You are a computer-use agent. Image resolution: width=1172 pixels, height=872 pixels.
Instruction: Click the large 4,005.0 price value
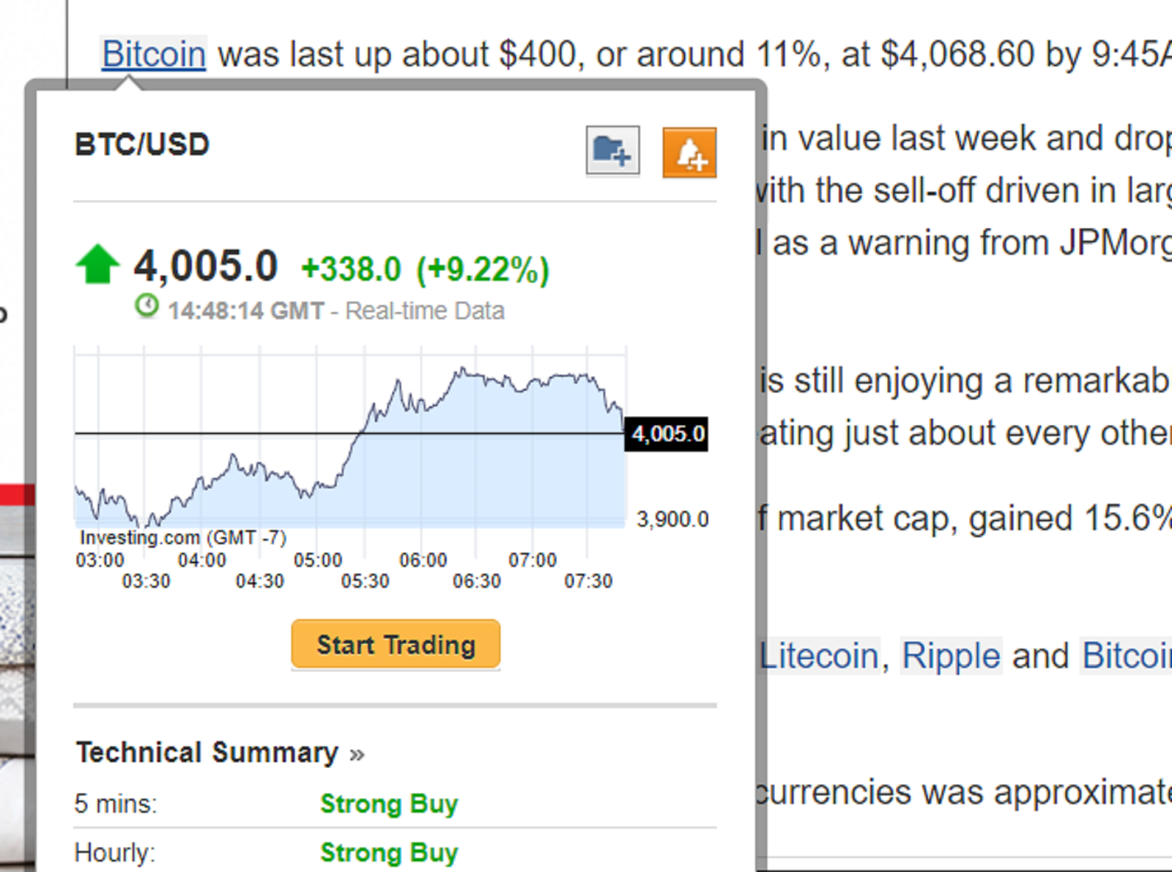206,265
